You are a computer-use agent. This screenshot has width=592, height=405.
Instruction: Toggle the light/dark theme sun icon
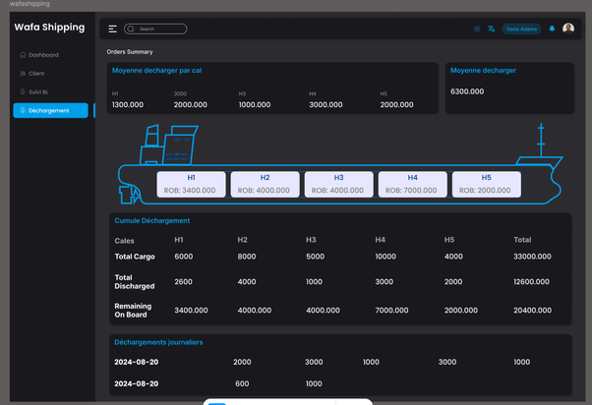(x=477, y=29)
